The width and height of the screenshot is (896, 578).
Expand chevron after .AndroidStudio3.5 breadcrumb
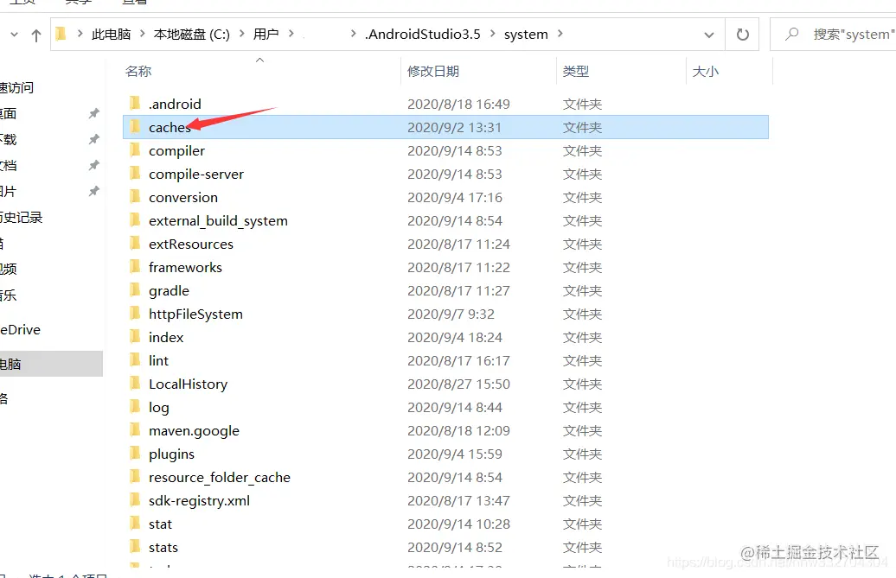click(x=493, y=35)
